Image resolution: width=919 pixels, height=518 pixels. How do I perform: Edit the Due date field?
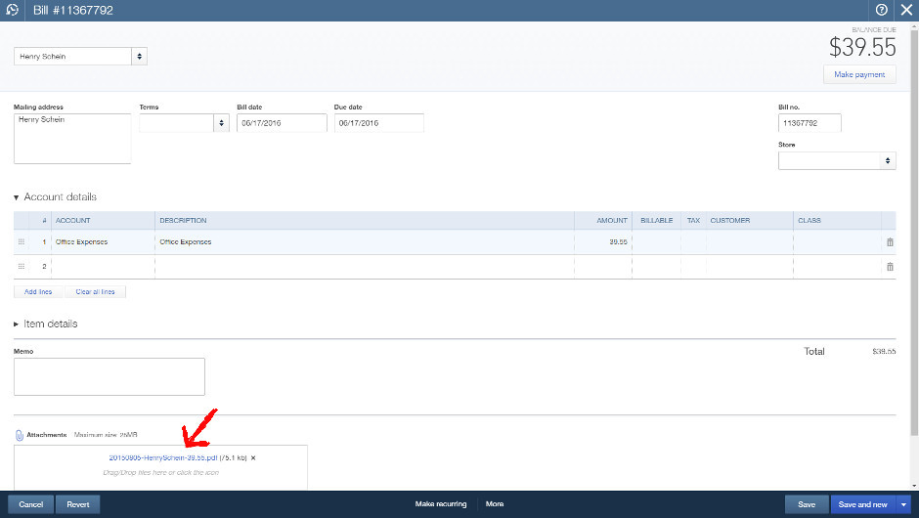coord(378,123)
